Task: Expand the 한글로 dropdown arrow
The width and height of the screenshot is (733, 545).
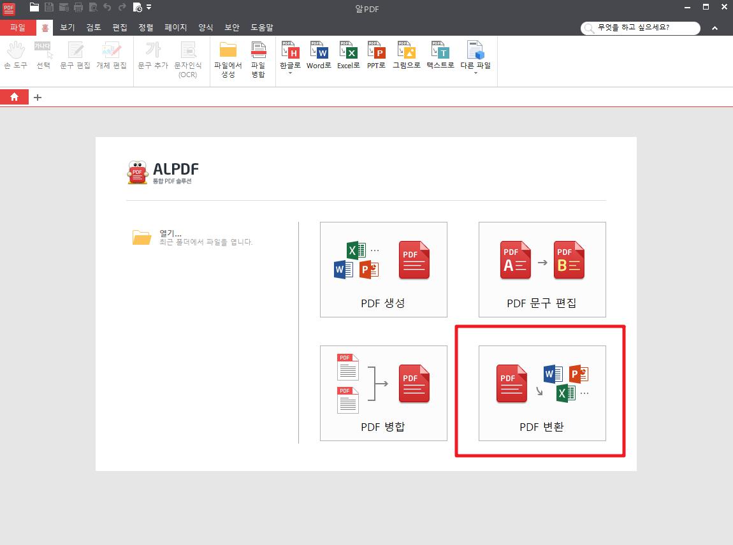Action: tap(290, 73)
